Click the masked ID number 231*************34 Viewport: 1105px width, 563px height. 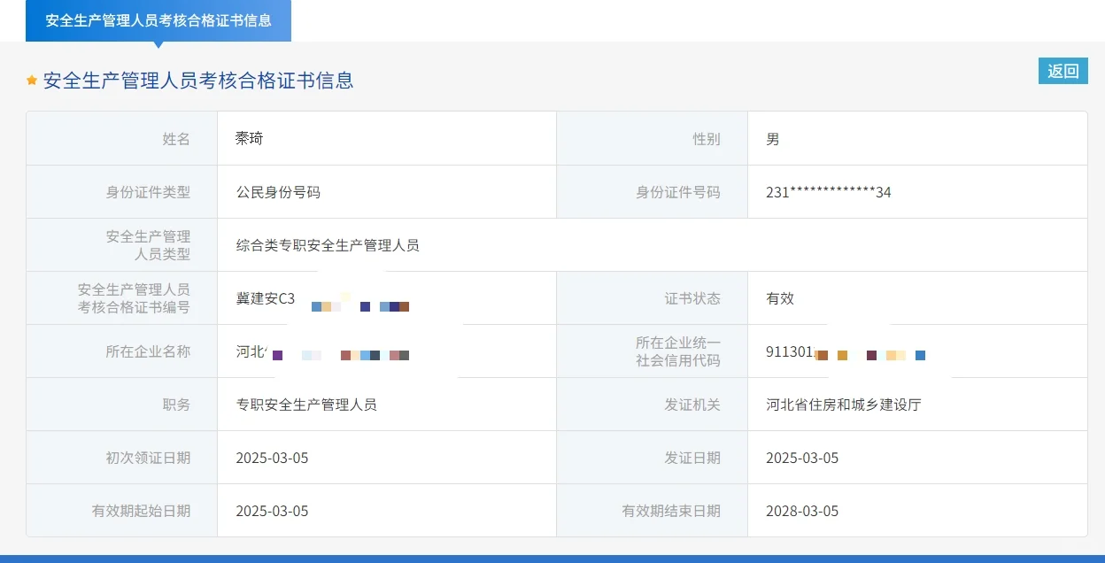click(829, 192)
